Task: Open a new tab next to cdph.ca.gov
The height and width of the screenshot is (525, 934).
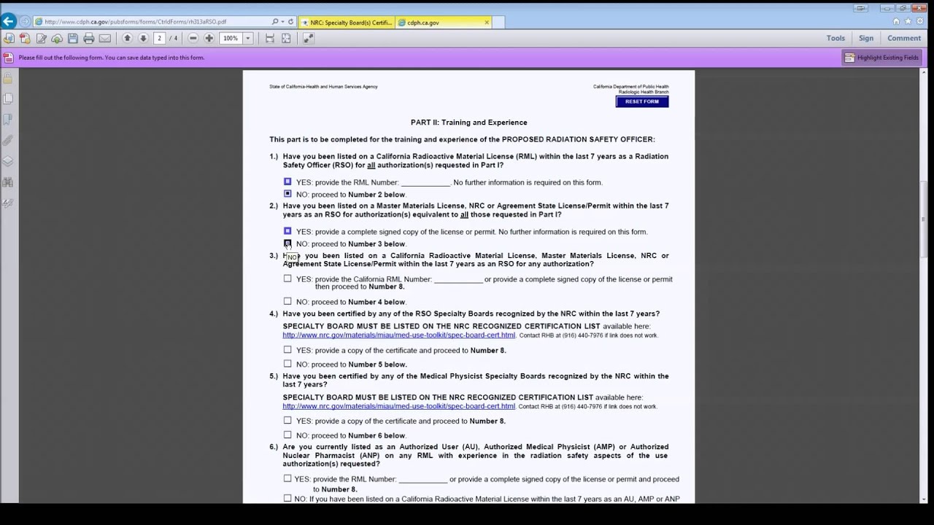Action: (498, 23)
